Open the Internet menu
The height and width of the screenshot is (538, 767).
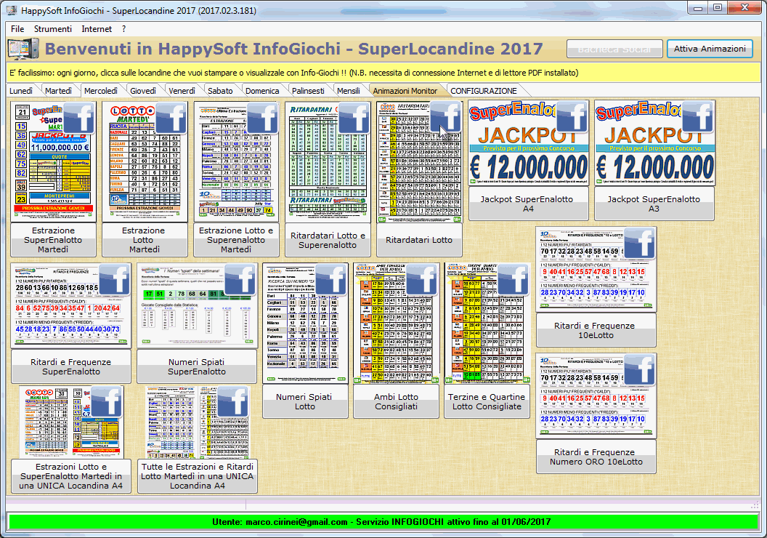point(97,29)
